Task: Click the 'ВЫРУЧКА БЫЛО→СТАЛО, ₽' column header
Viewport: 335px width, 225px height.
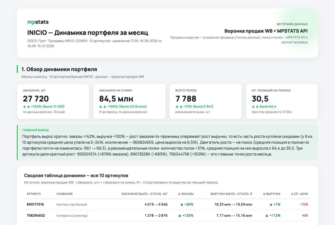Action: pyautogui.click(x=231, y=194)
